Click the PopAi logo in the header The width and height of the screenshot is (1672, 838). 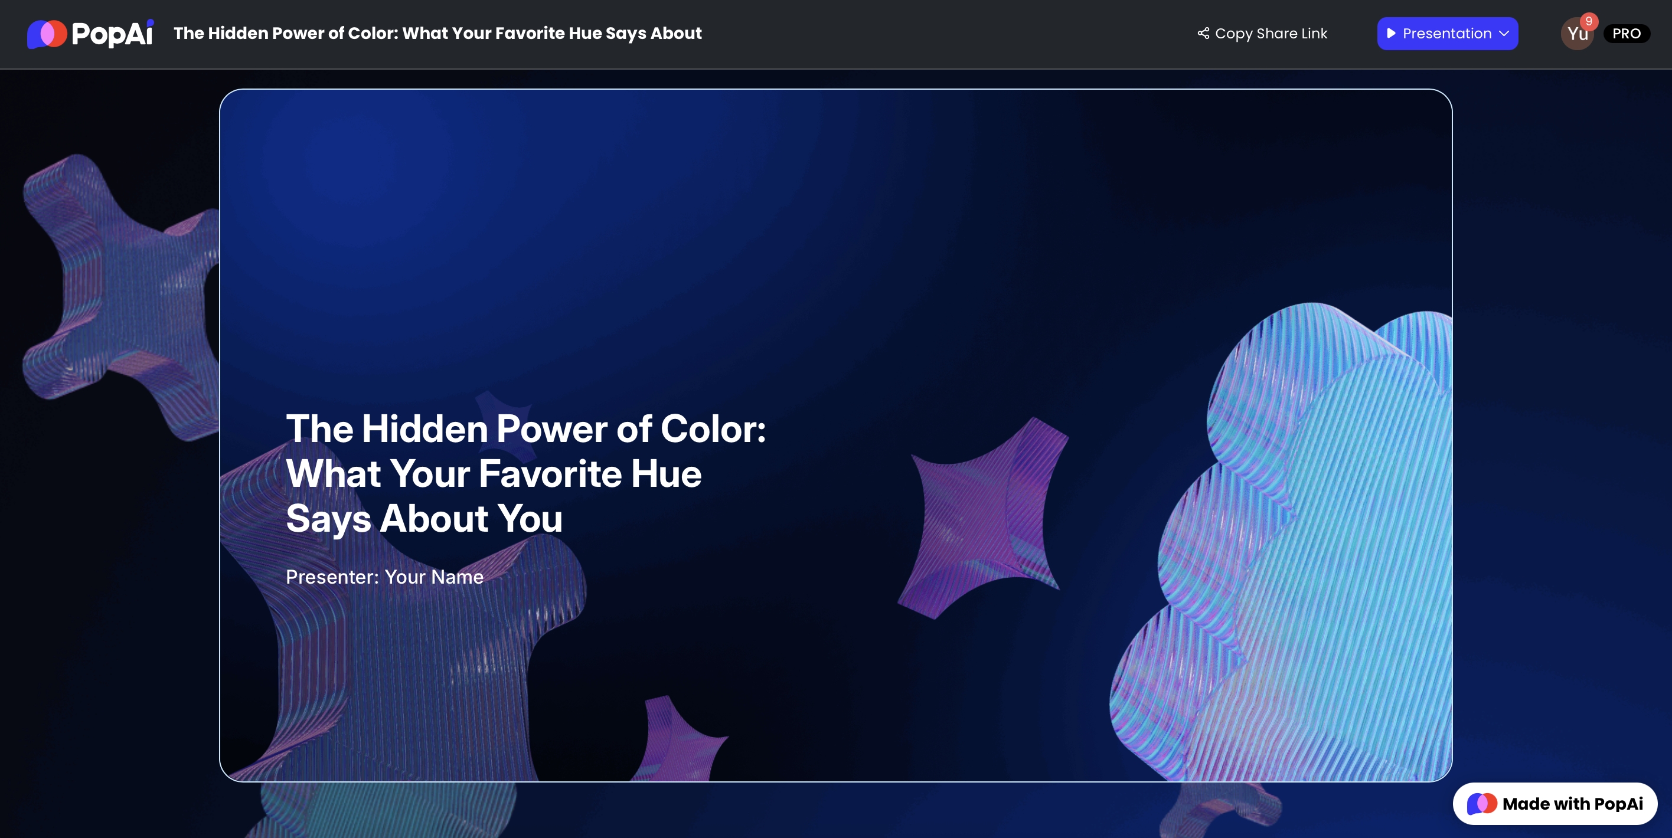[x=90, y=34]
